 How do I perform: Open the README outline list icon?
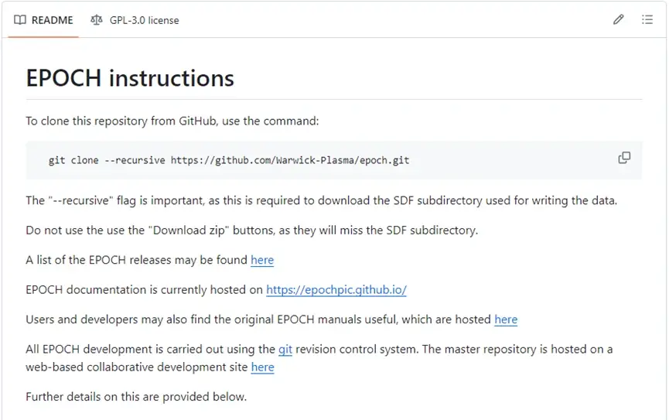[x=647, y=20]
